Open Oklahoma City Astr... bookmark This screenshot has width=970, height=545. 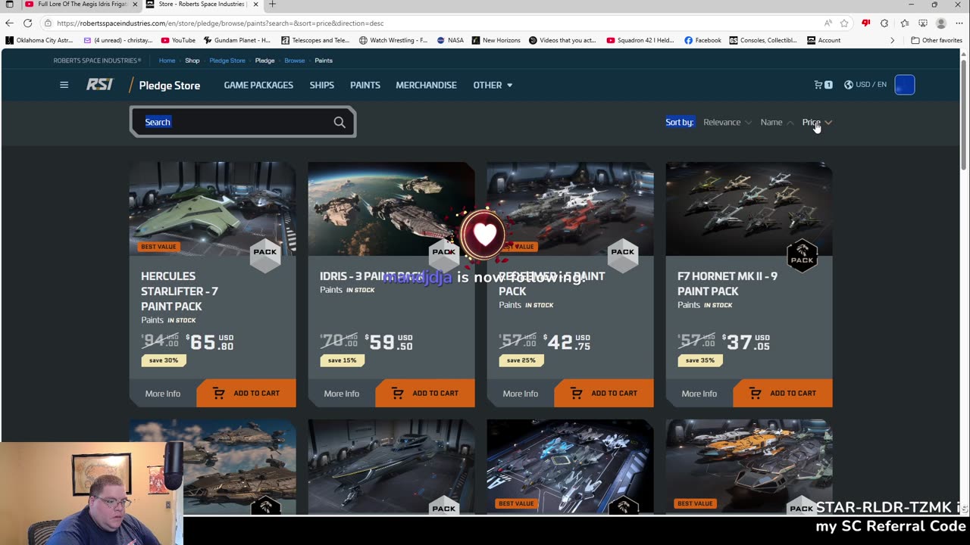click(x=39, y=40)
